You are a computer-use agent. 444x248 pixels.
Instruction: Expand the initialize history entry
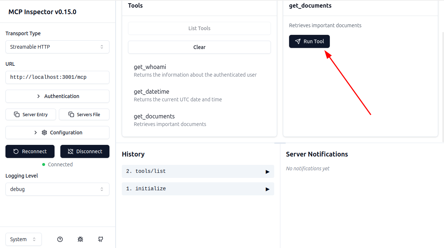pos(268,188)
